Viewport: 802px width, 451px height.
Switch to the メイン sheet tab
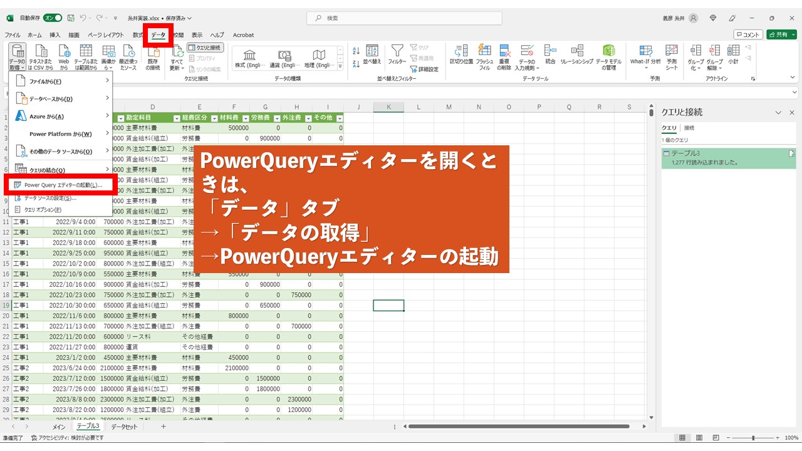(58, 427)
